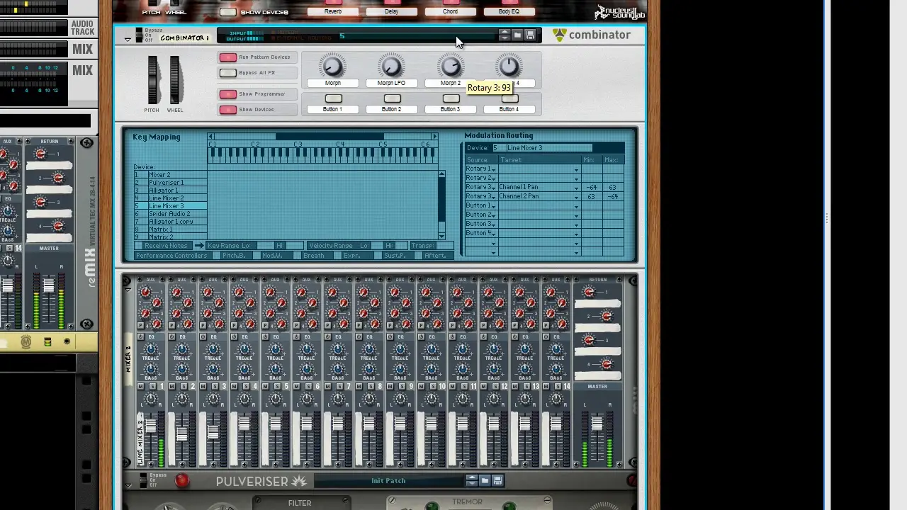Select Mixer 2 in the device list
Screen dimensions: 907x510
coord(170,175)
